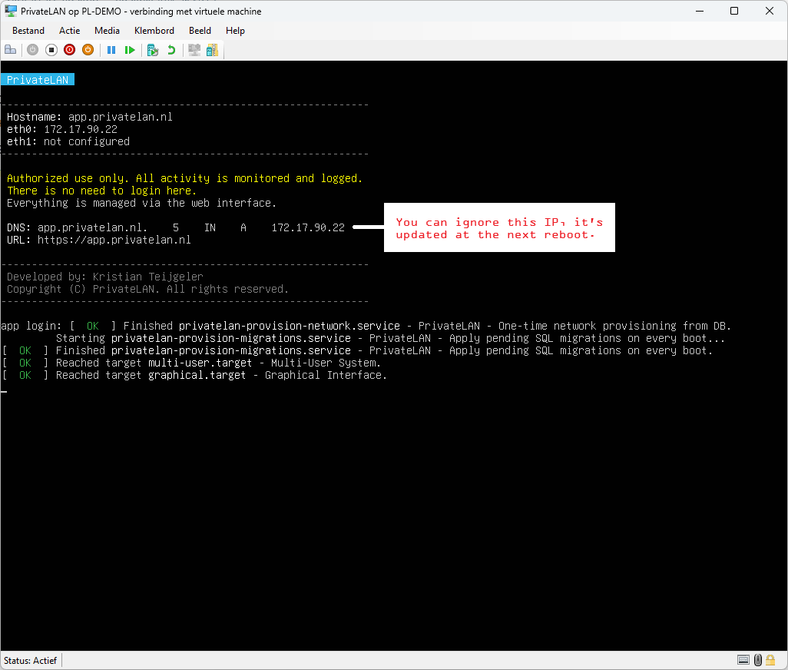Shut down the VM with the red power icon
Image resolution: width=788 pixels, height=670 pixels.
point(69,50)
